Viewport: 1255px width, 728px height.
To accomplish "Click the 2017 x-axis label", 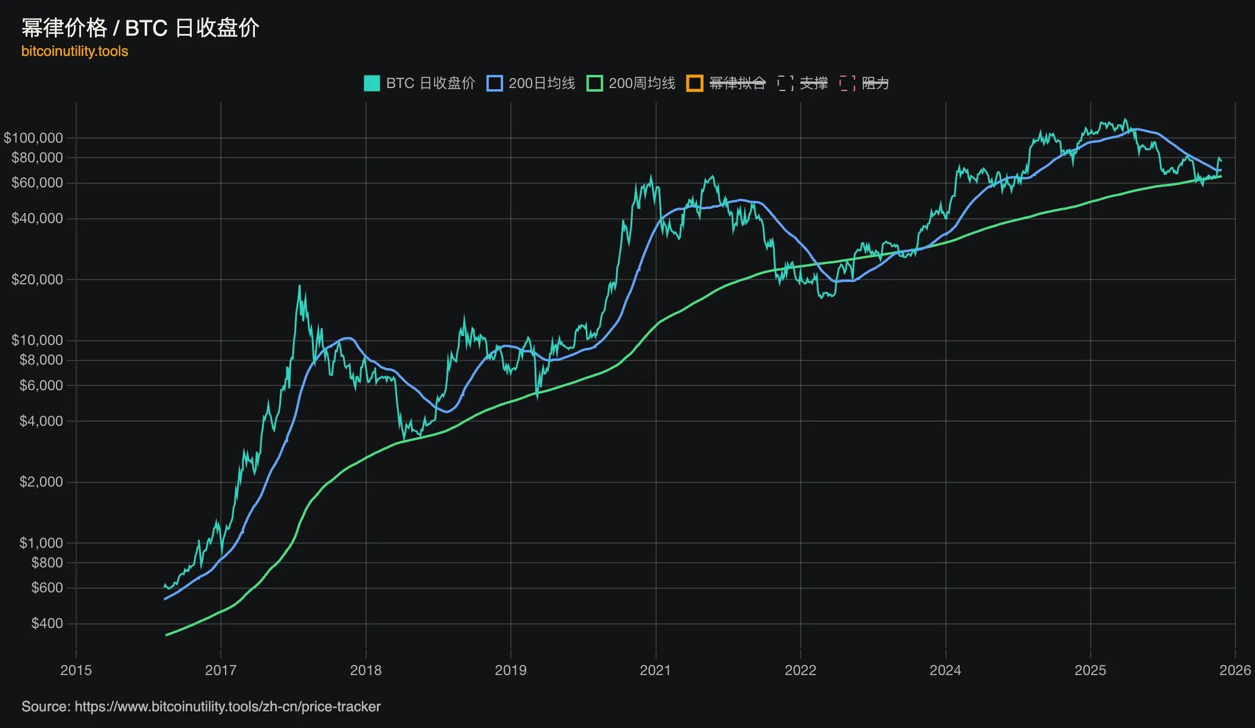I will click(221, 670).
